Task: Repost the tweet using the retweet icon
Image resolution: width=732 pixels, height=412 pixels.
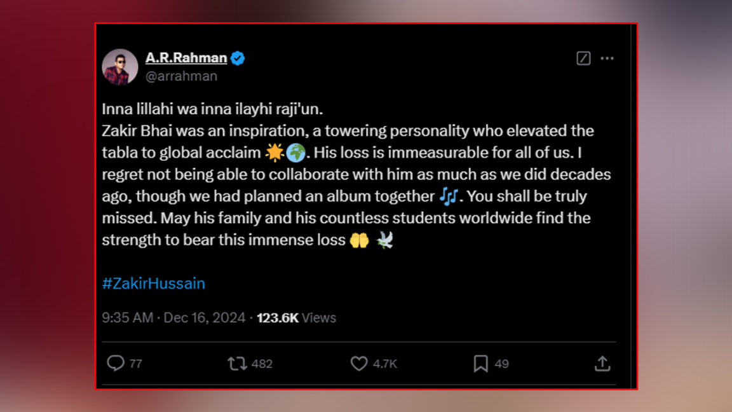Action: tap(237, 363)
